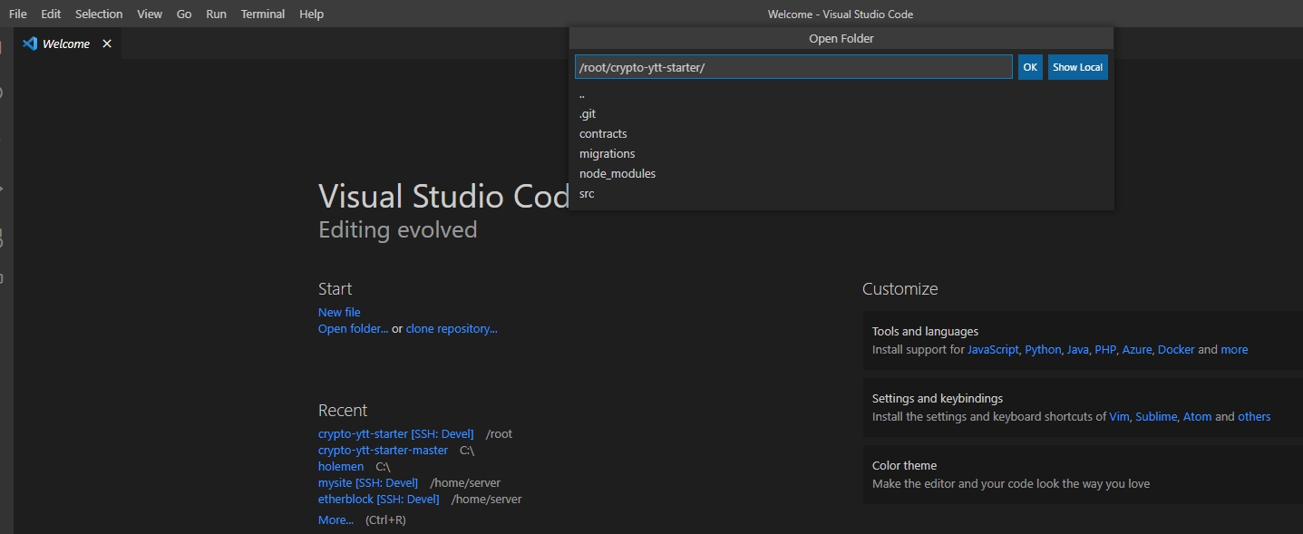Install JavaScript language support link
The height and width of the screenshot is (534, 1303).
[993, 349]
